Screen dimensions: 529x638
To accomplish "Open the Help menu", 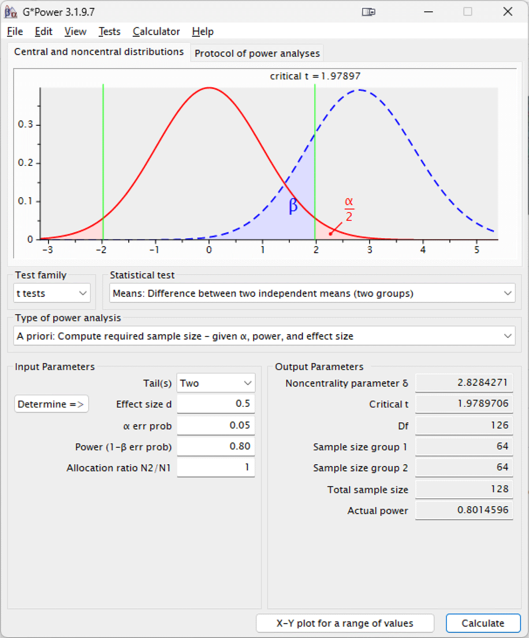I will (203, 32).
